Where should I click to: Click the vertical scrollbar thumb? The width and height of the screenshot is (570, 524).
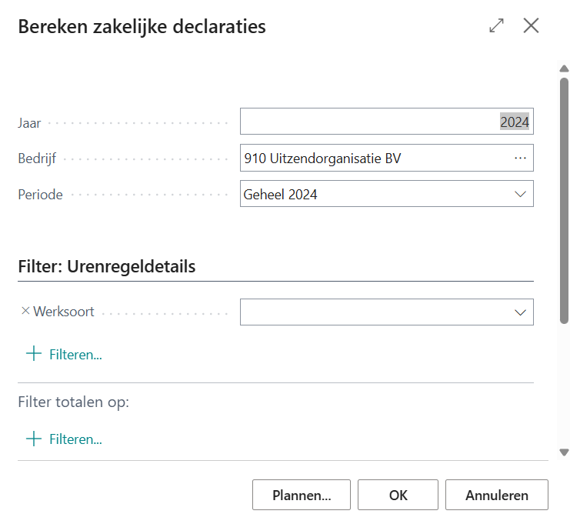tap(564, 200)
